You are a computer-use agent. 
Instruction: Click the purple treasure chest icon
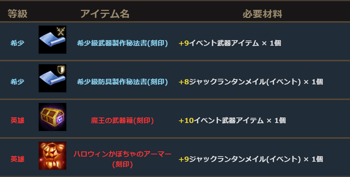[x=52, y=117]
